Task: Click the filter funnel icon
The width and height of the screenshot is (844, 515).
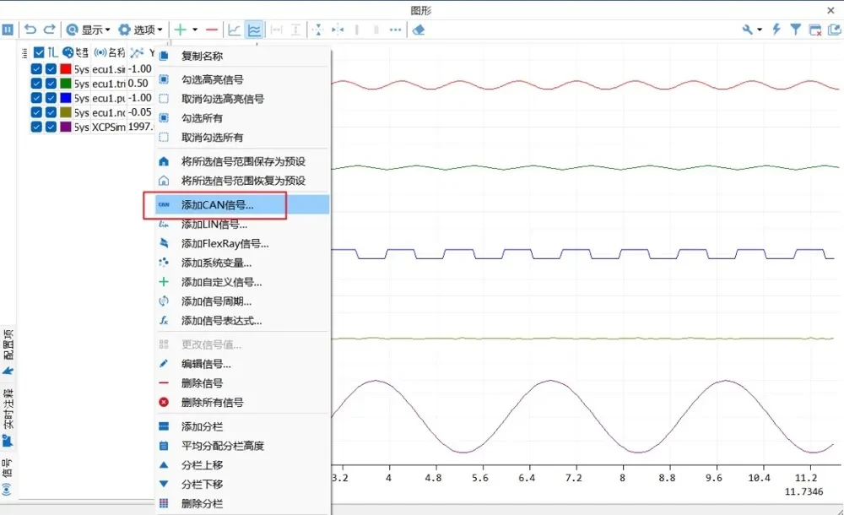Action: (796, 30)
